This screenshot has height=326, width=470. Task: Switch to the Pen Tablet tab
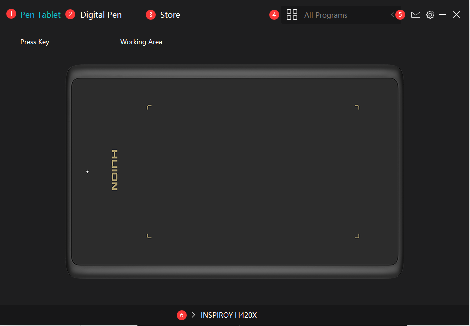[40, 15]
